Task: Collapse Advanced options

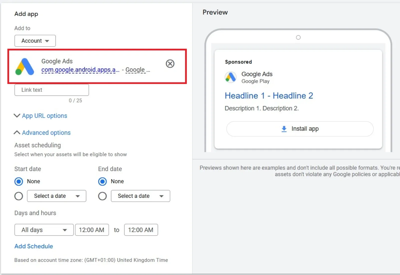Action: pos(42,132)
